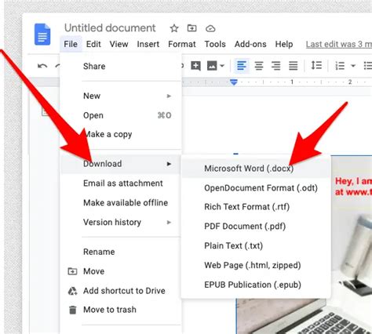
Task: Open the Add-ons menu
Action: 250,44
